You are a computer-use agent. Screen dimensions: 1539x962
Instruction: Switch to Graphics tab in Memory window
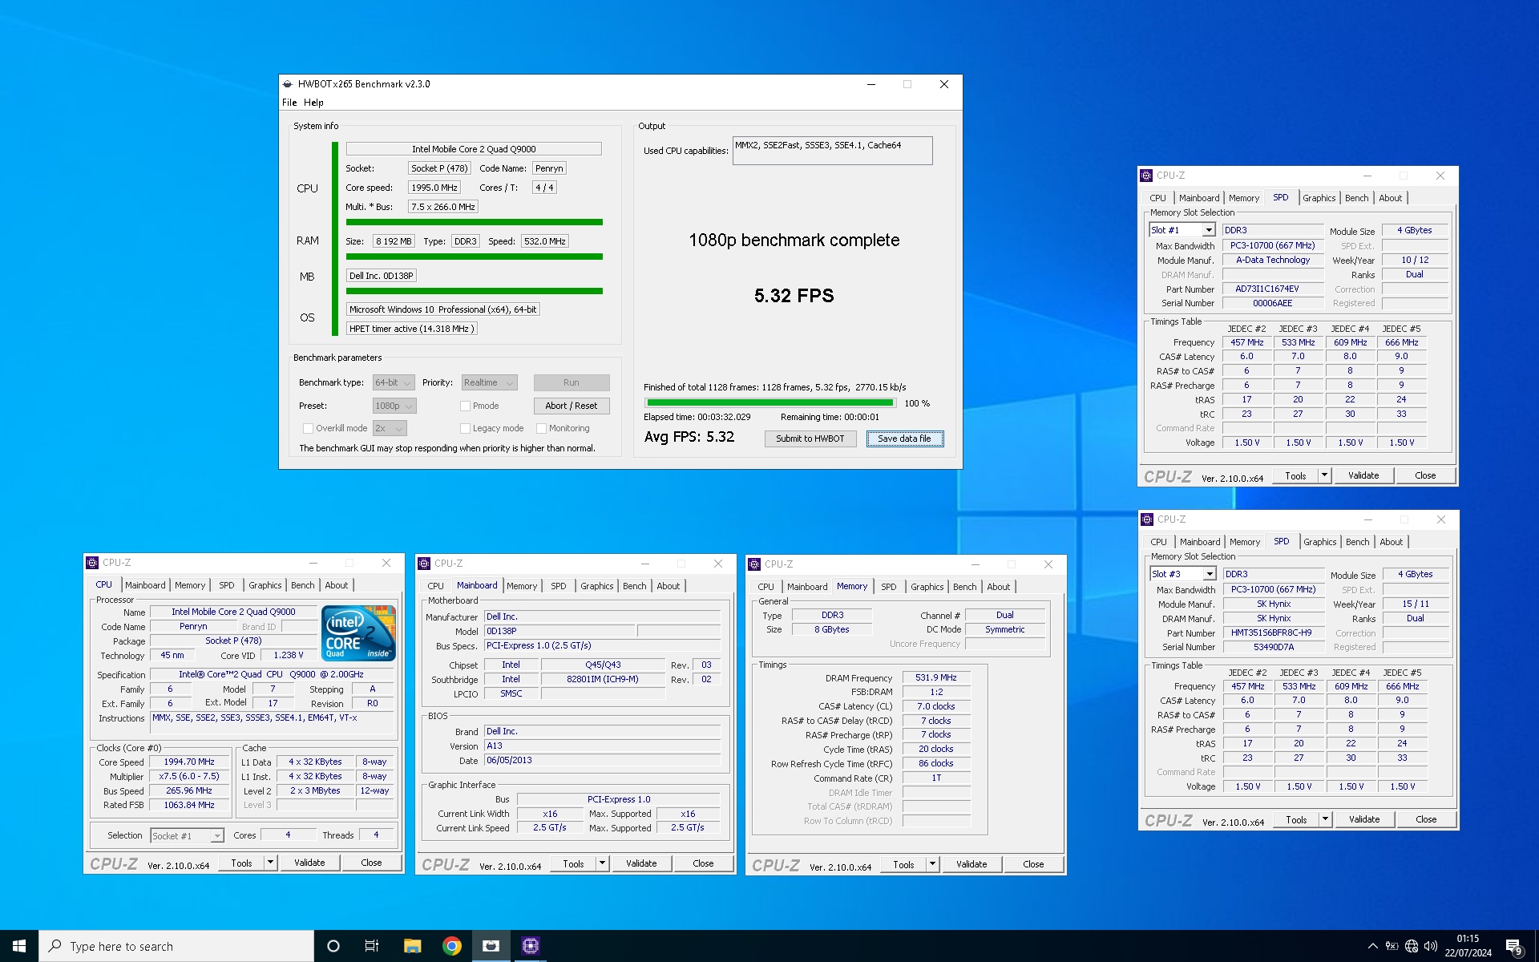coord(927,588)
